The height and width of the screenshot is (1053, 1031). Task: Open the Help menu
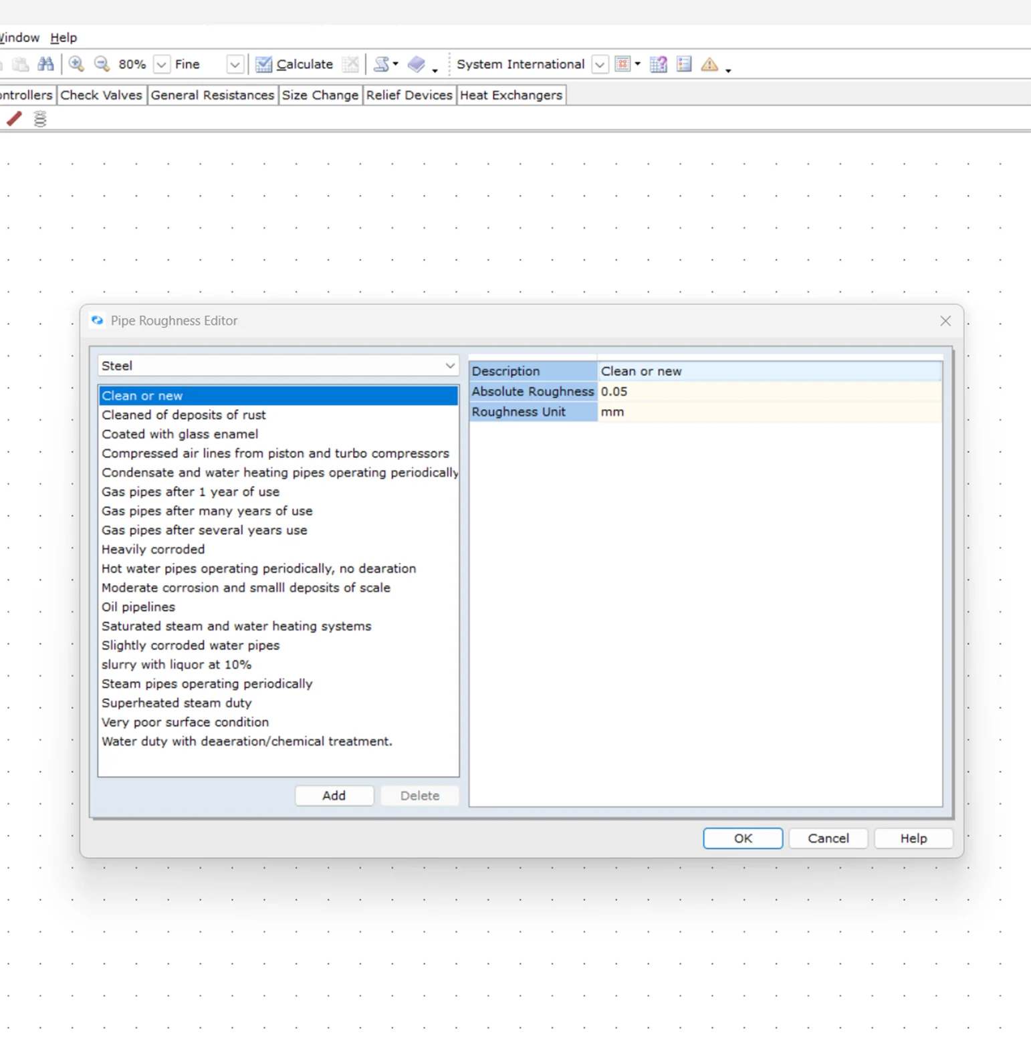tap(64, 37)
